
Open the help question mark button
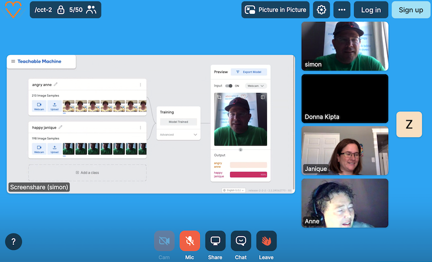[13, 242]
